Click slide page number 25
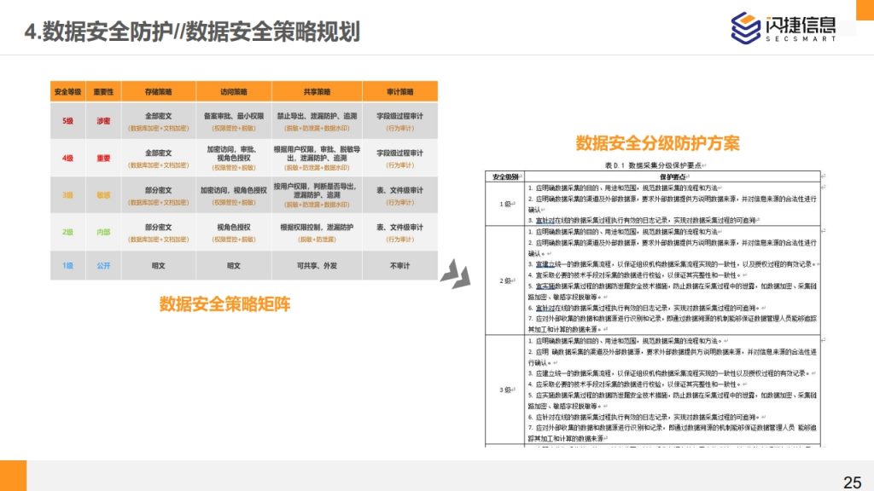 click(x=853, y=482)
